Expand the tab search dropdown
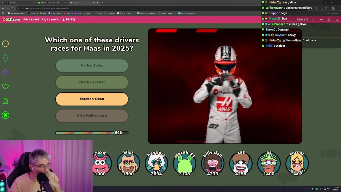 click(2, 3)
